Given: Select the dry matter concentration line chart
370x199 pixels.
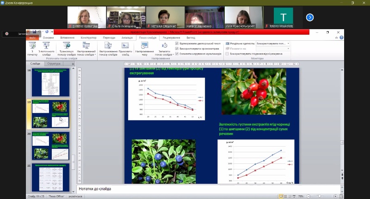Looking at the screenshot, I should [x=256, y=162].
